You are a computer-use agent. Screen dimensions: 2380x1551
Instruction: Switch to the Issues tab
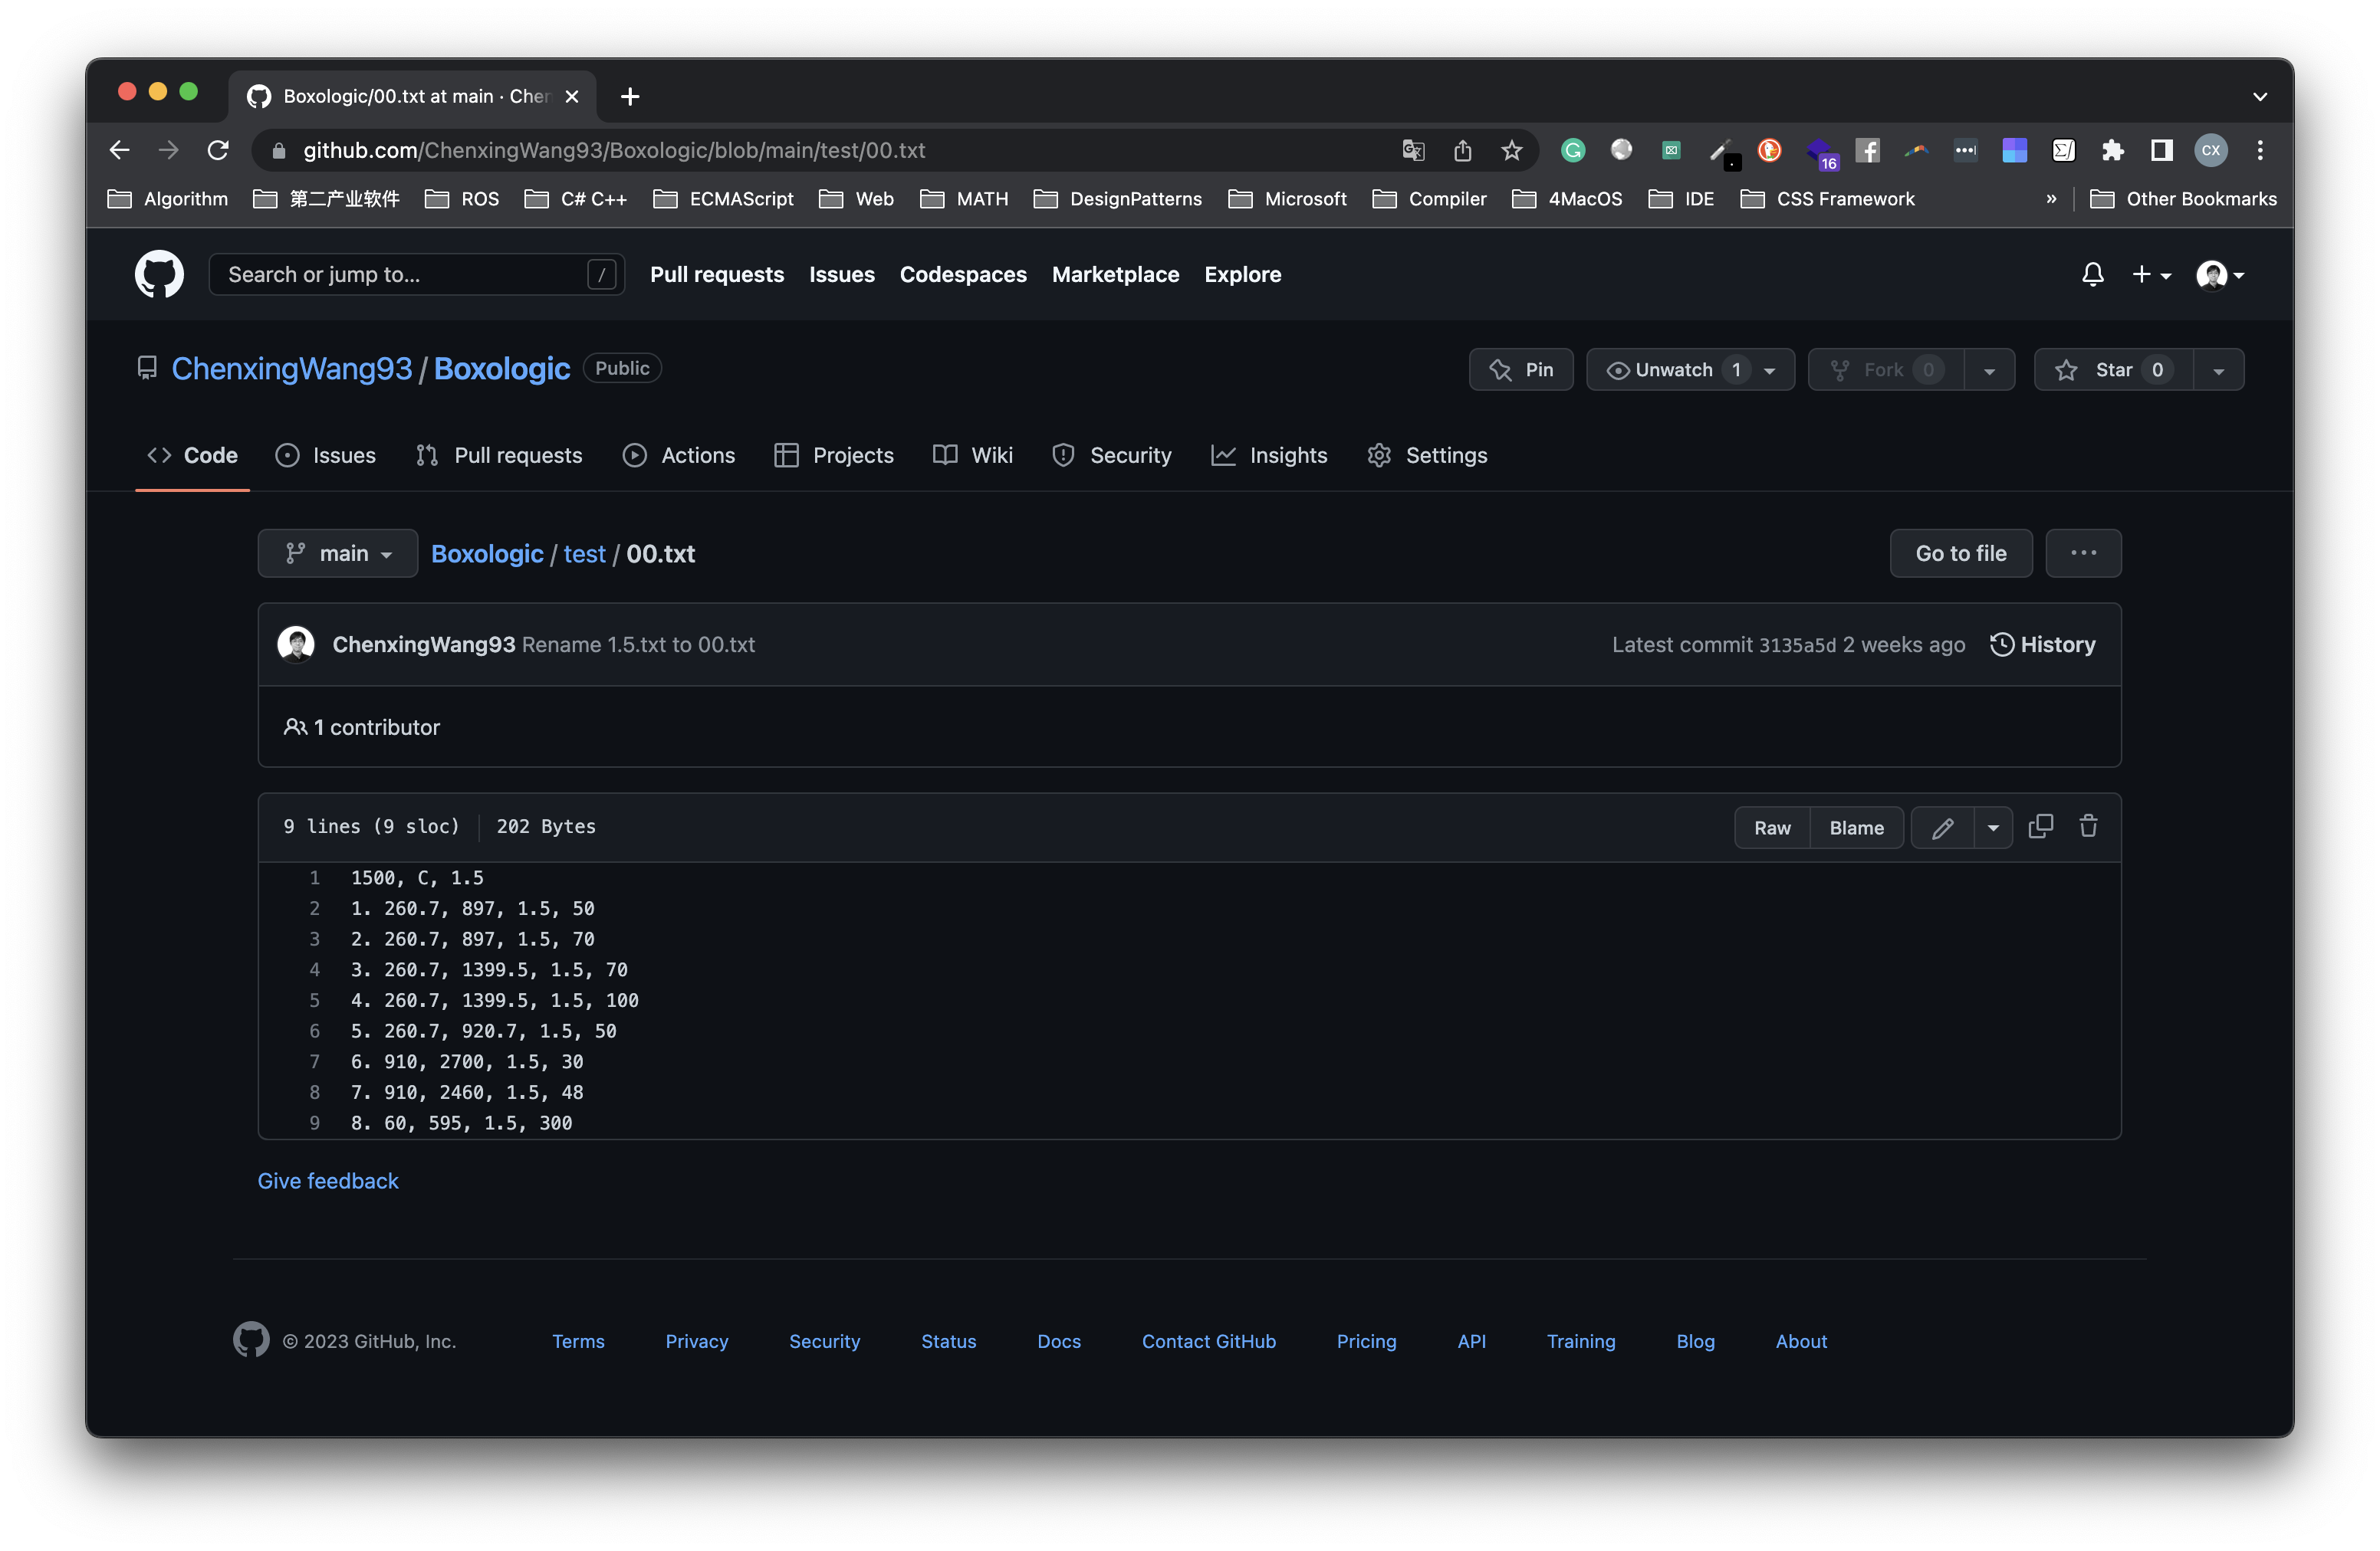pyautogui.click(x=326, y=454)
